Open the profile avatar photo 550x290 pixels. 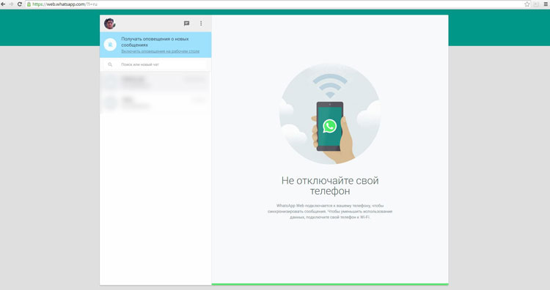click(110, 23)
